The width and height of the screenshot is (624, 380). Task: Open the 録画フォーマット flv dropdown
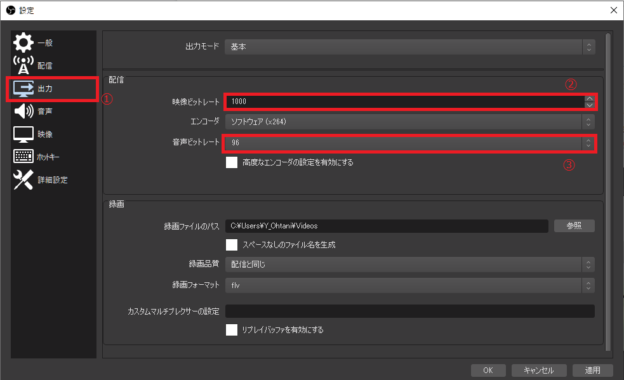[x=409, y=285]
